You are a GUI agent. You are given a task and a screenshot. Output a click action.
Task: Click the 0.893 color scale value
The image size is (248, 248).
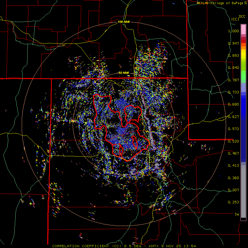pos(233,55)
